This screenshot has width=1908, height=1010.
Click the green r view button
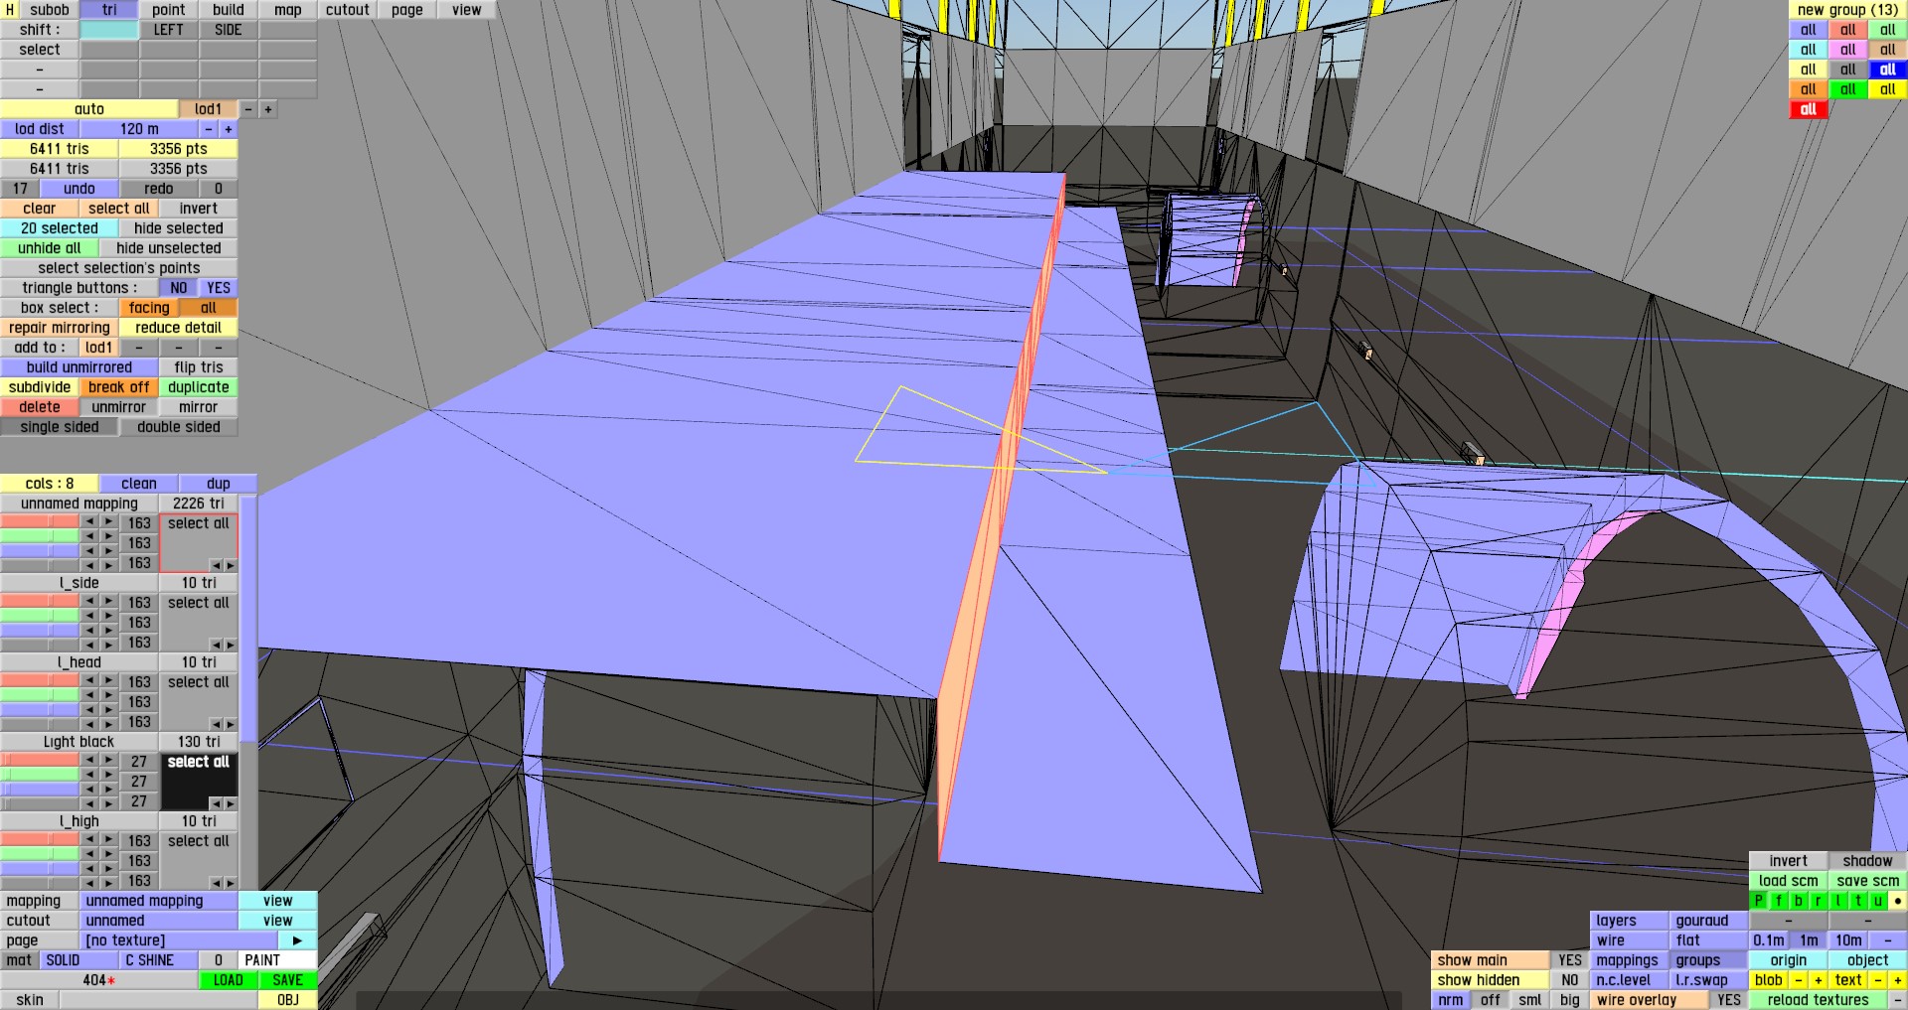pyautogui.click(x=1819, y=901)
